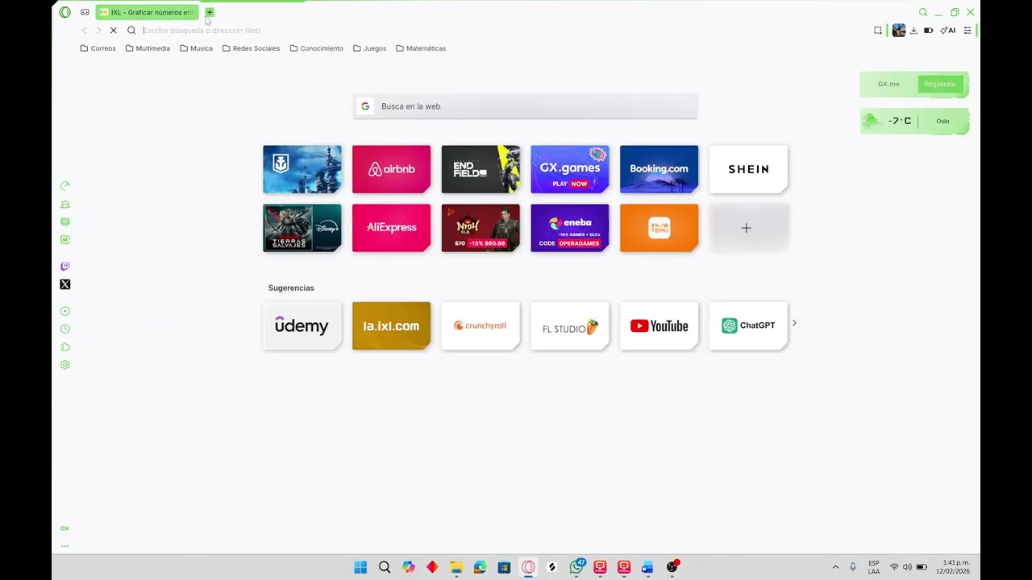Open Easy Setup sliders icon
1032x580 pixels.
click(967, 31)
